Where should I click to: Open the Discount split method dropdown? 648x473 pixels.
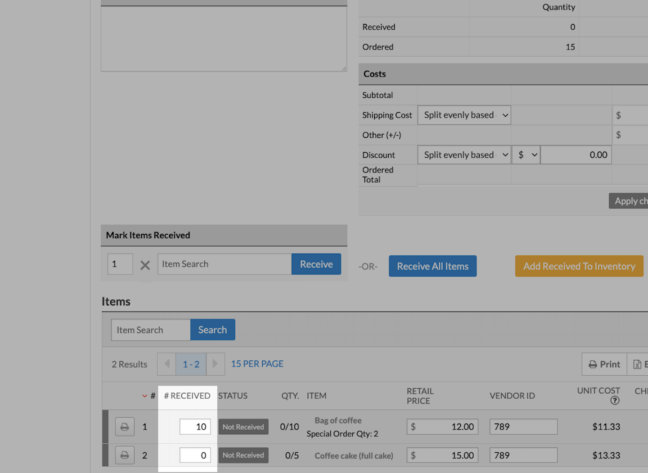click(x=464, y=155)
